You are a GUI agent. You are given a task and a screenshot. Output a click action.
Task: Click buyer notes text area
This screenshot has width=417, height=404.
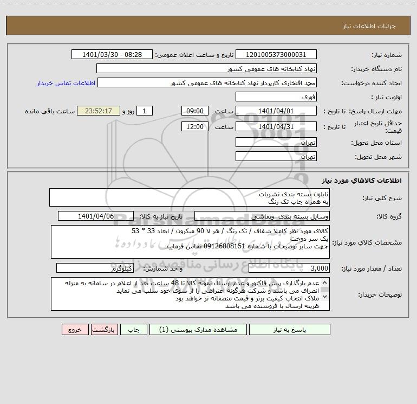190,294
